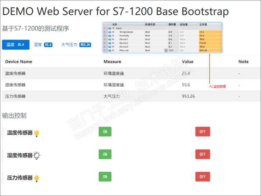Click the 953.26 badge next to 大气压力
261x196 pixels.
click(85, 45)
